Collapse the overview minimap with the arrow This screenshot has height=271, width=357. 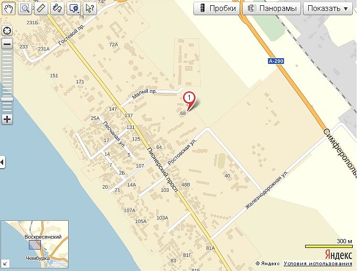(5, 264)
